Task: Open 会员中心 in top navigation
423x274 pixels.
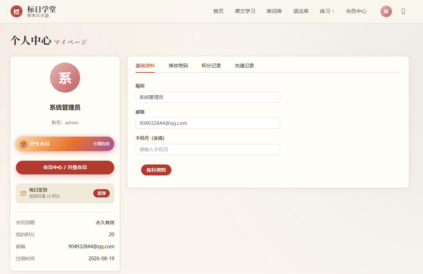Action: [356, 11]
